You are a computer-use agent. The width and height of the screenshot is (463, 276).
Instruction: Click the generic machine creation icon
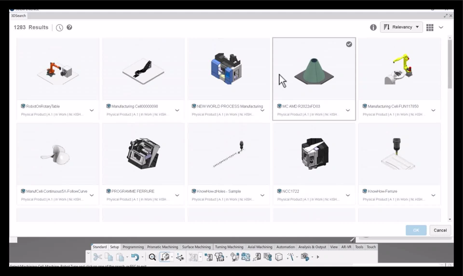pos(208,257)
